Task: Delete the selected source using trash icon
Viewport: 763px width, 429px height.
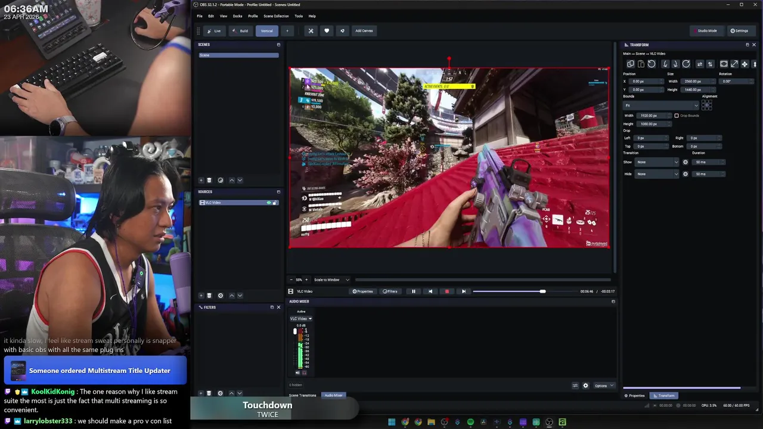Action: pyautogui.click(x=209, y=296)
